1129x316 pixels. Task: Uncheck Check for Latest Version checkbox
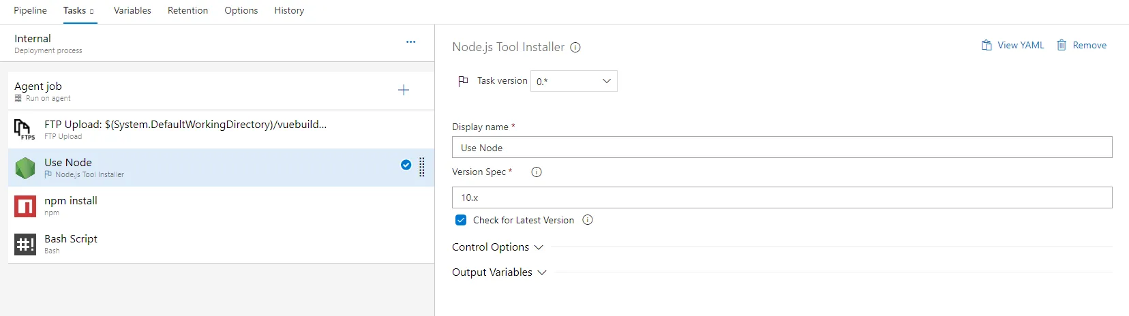click(461, 220)
